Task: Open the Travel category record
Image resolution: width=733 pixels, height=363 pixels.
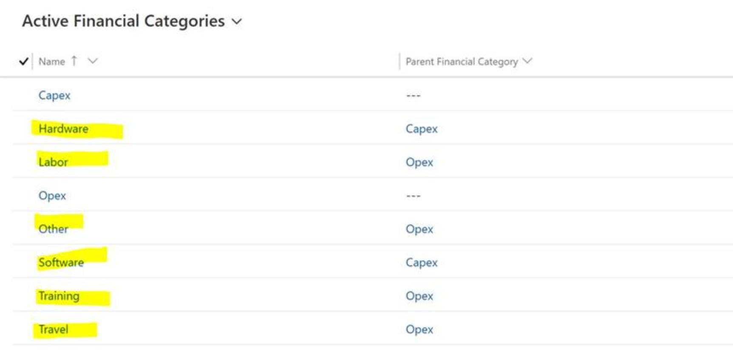Action: (x=54, y=329)
